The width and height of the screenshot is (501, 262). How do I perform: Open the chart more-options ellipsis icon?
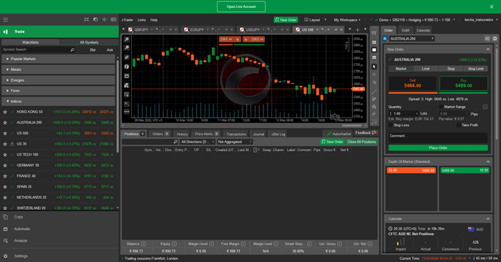click(127, 112)
